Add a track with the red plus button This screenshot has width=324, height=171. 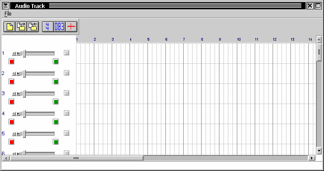point(72,27)
